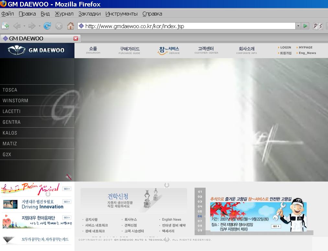328x251 pixels.
Task: Open back history dropdown arrow
Action: point(24,26)
